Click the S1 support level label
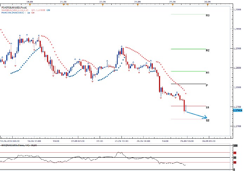This screenshot has height=171, width=244. 207,107
